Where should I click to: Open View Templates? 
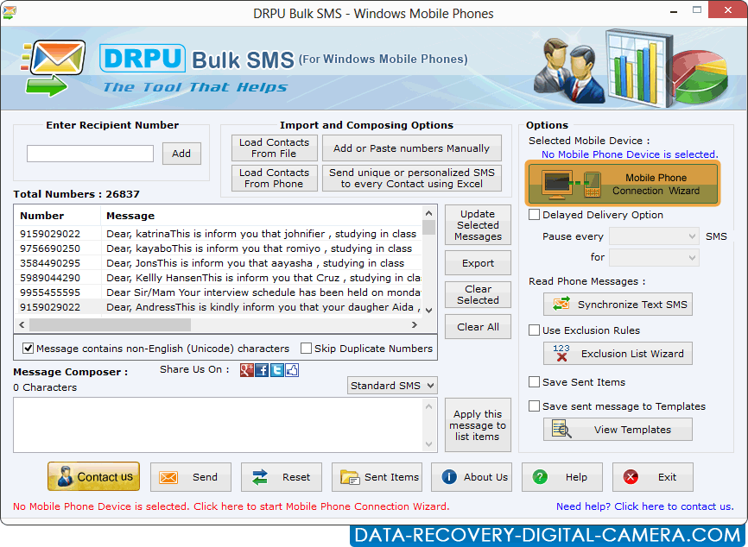[x=618, y=430]
